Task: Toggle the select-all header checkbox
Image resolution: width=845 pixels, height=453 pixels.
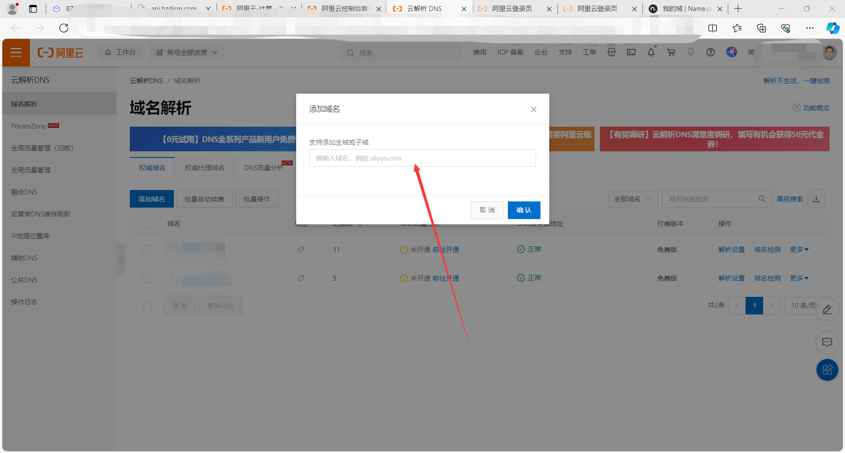Action: pos(147,224)
